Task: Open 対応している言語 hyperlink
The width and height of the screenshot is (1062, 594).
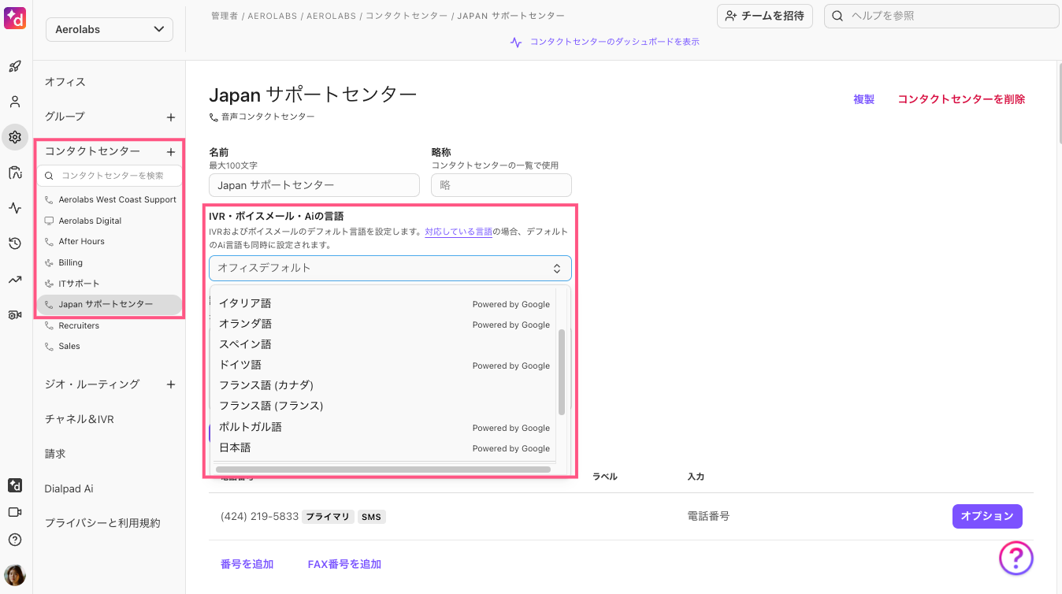Action: point(459,232)
